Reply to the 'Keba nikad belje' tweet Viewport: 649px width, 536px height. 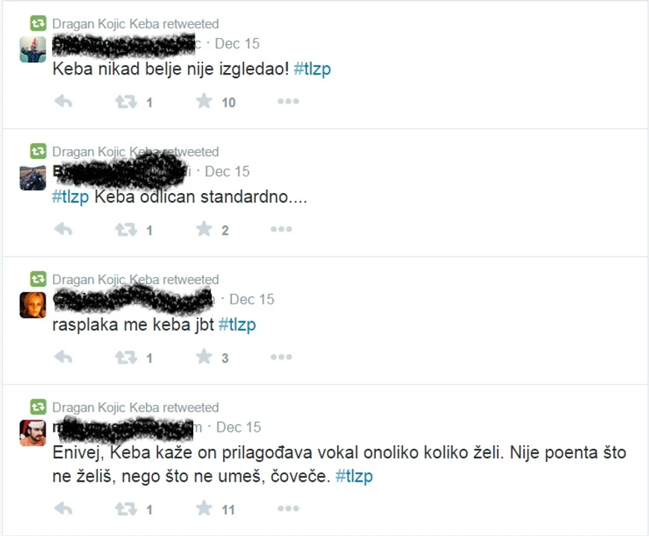[x=63, y=101]
